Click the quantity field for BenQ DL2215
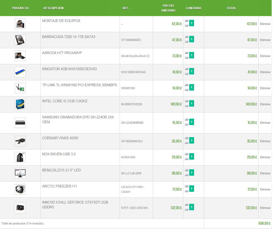The image size is (273, 229). coord(192,172)
